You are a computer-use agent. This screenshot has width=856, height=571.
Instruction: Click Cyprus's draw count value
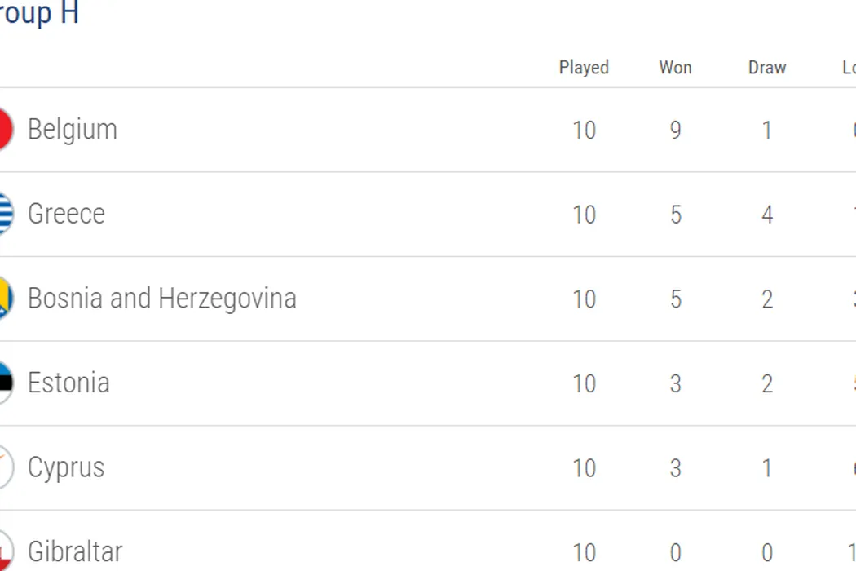(x=767, y=468)
